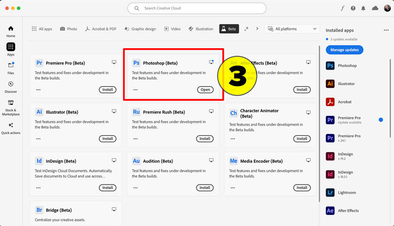The height and width of the screenshot is (226, 394).
Task: Click the Premiere Pro (Beta) Pr icon
Action: click(39, 63)
